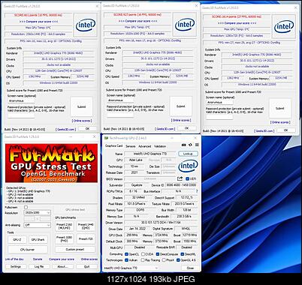This screenshot has width=302, height=285.
Task: Toggle the Fullscreen checkbox in FurMark
Action: [26, 207]
